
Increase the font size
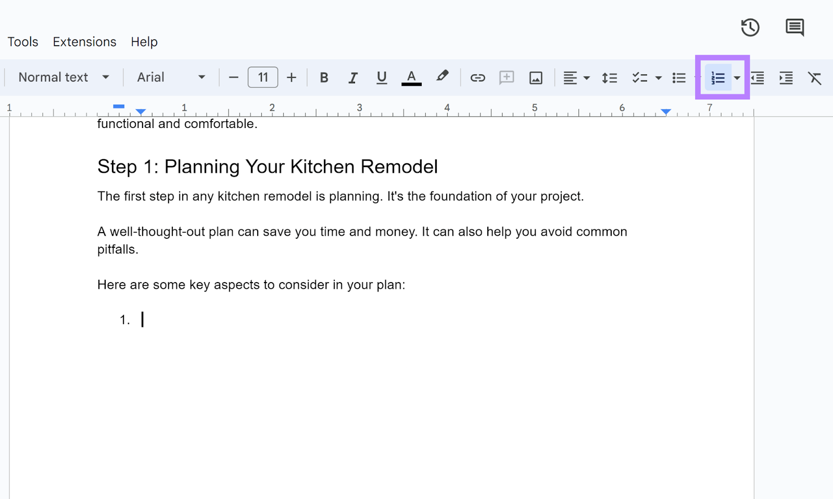click(292, 77)
